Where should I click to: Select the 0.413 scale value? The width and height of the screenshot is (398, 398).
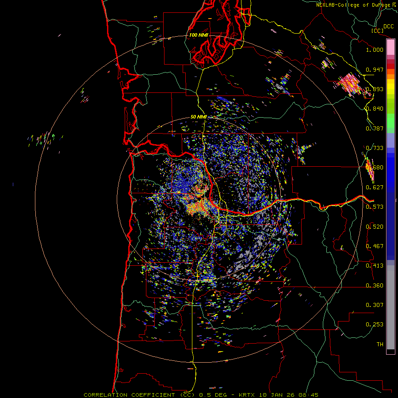375,266
